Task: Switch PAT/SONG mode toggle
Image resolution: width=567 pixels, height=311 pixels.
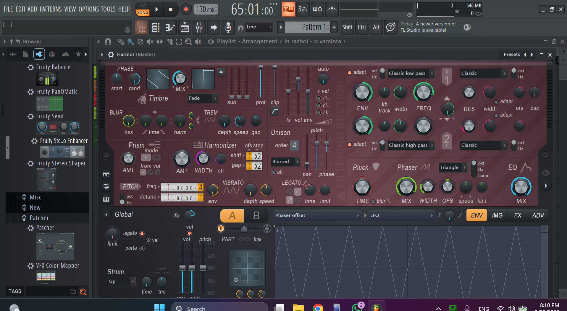Action: (143, 9)
